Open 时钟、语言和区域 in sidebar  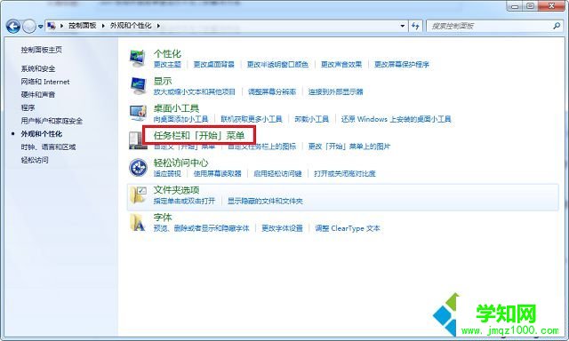pyautogui.click(x=48, y=147)
